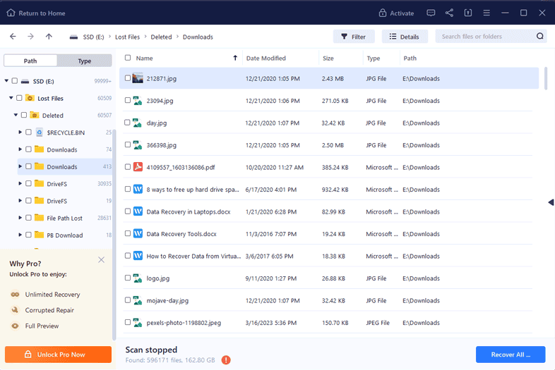This screenshot has height=370, width=555.
Task: Click Unlock Pro Now button
Action: [58, 354]
